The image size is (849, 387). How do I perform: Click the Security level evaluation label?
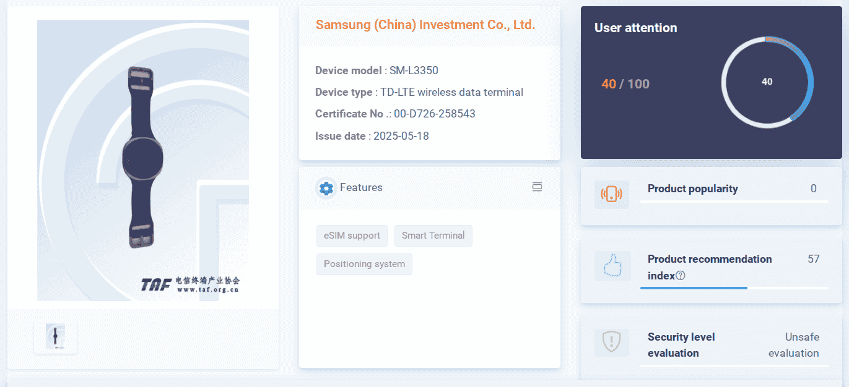pos(681,345)
